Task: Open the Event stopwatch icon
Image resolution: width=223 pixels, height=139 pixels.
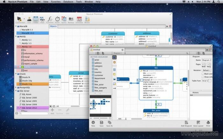Action: point(57,19)
